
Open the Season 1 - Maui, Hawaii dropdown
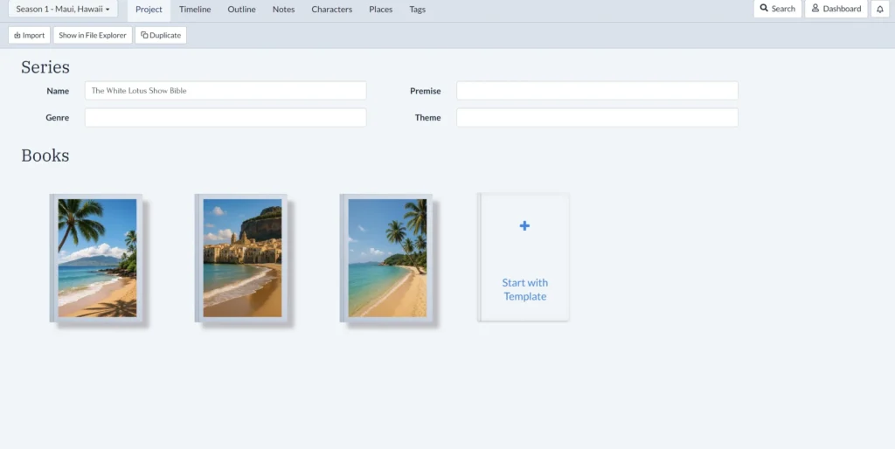63,9
